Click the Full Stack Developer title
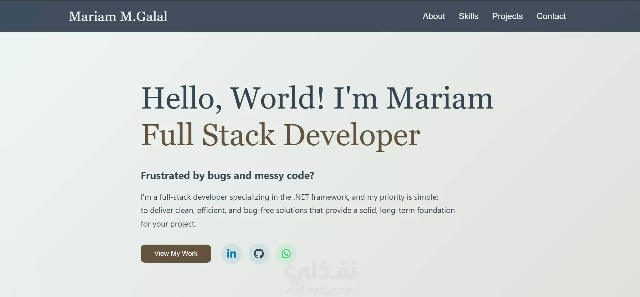Image resolution: width=640 pixels, height=297 pixels. (x=281, y=135)
